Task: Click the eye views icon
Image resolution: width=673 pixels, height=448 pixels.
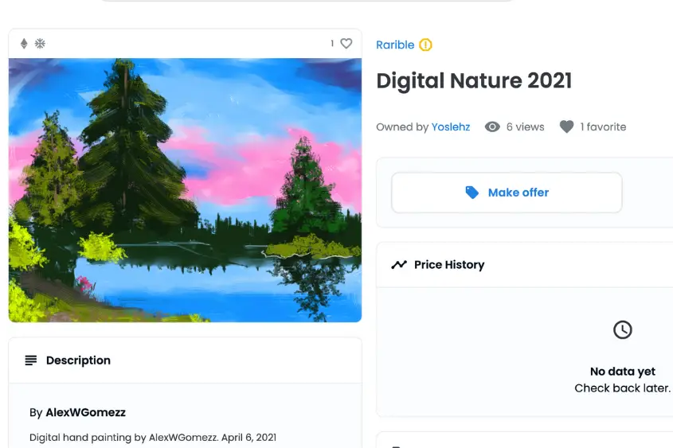Action: pos(492,127)
